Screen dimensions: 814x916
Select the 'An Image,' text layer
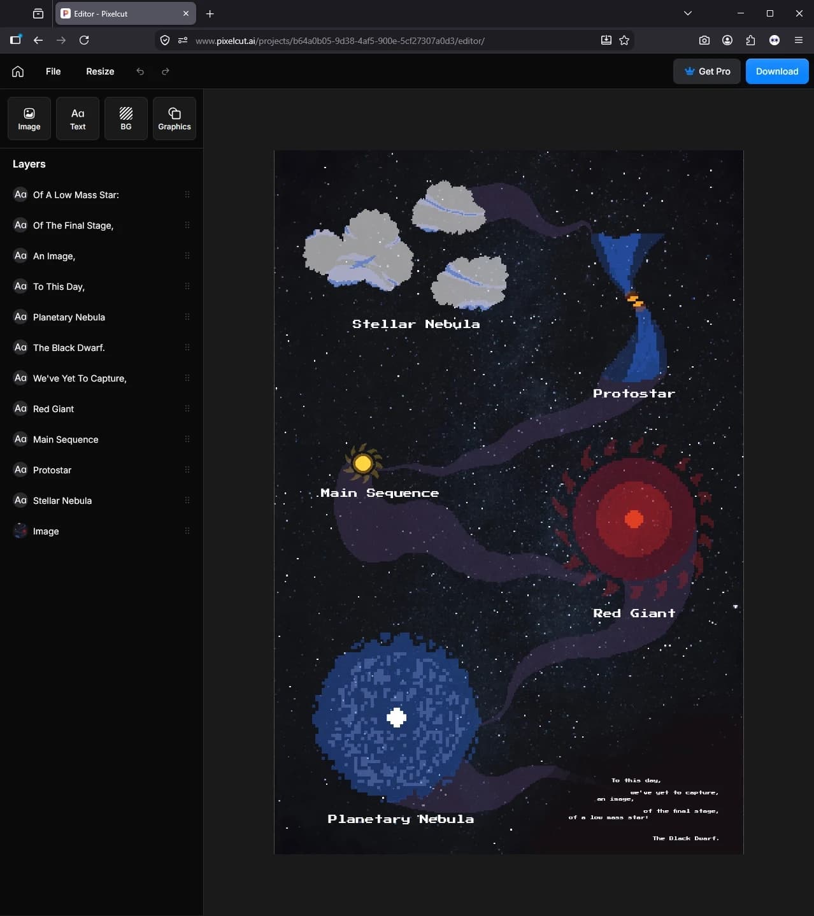pyautogui.click(x=102, y=255)
